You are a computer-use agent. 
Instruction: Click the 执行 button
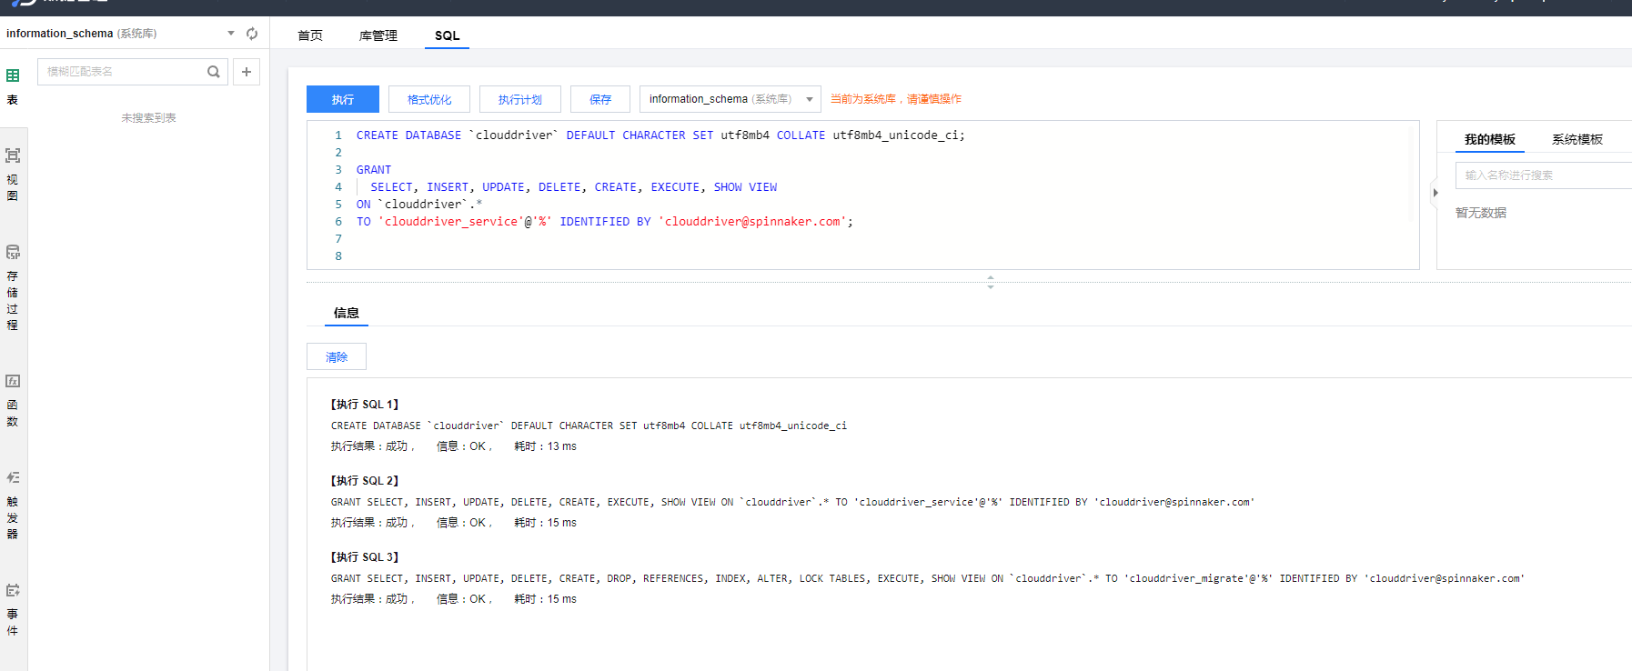coord(343,99)
